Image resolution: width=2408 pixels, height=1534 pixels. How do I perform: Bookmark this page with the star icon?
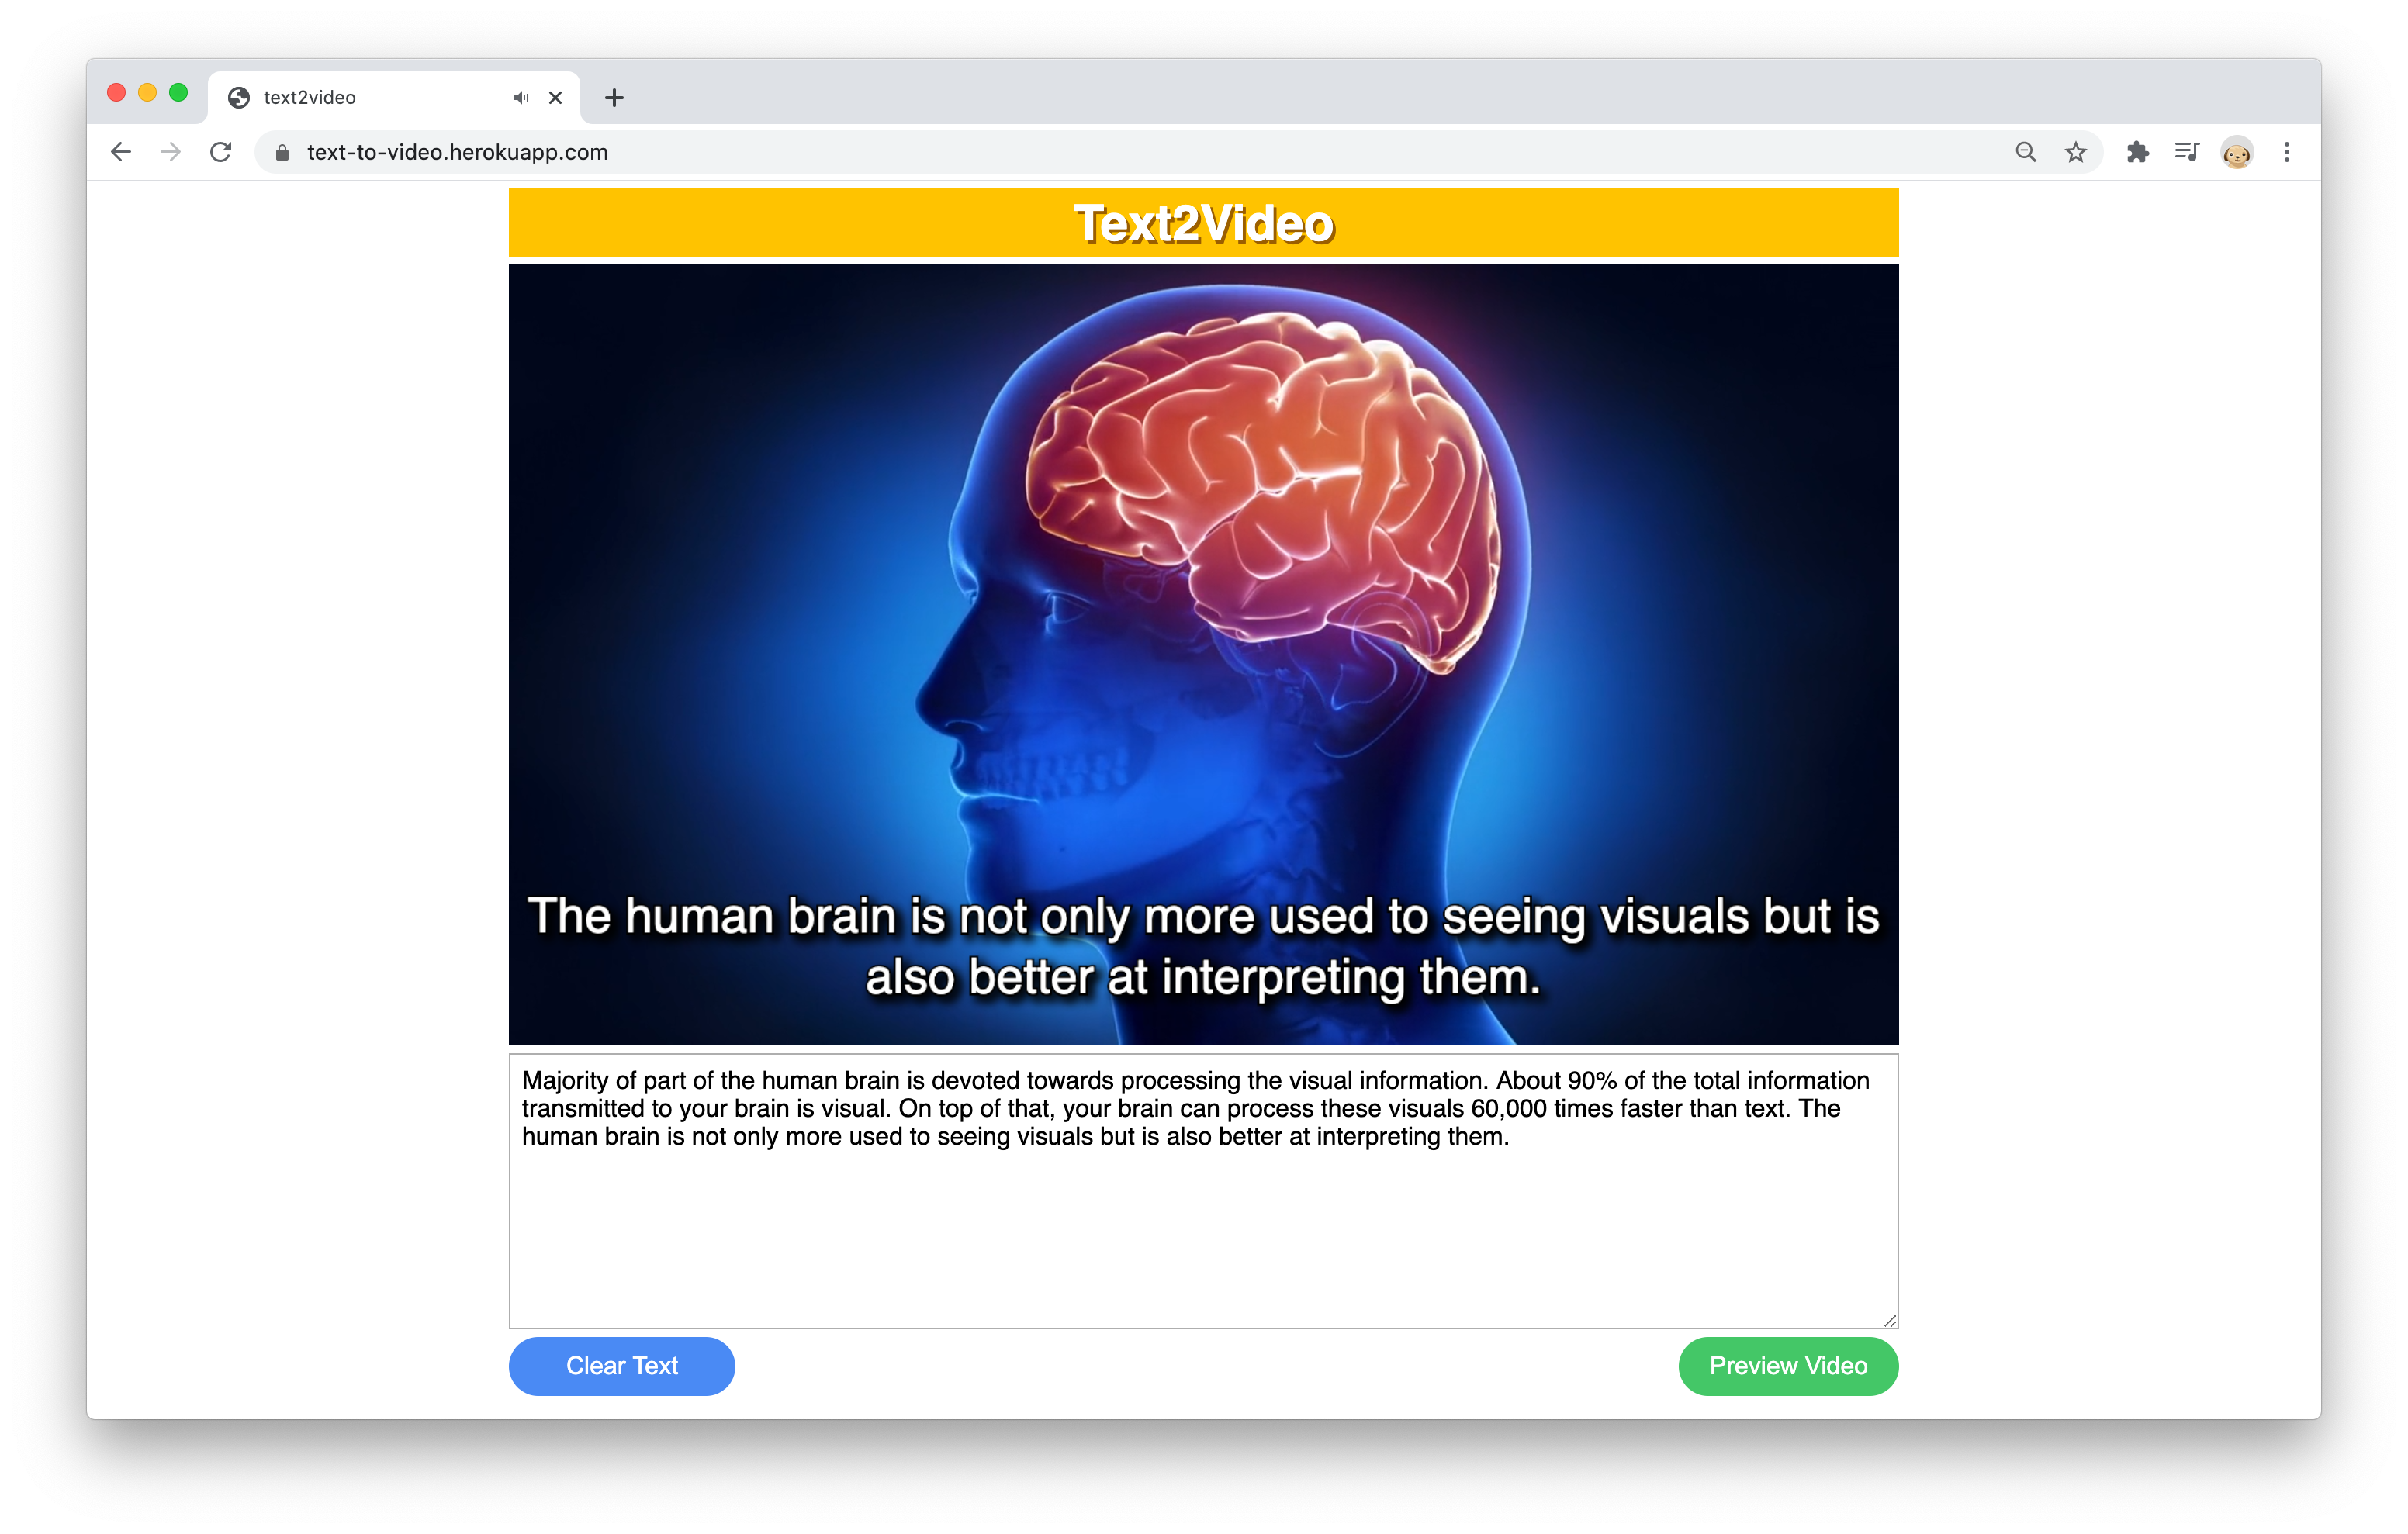coord(2075,152)
